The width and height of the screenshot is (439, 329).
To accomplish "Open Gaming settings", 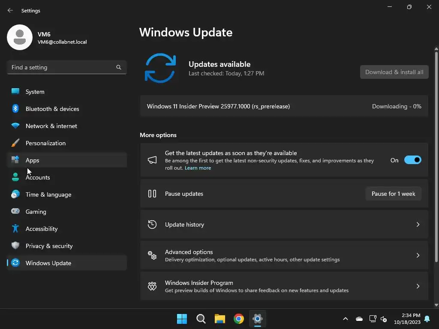I will pos(67,212).
